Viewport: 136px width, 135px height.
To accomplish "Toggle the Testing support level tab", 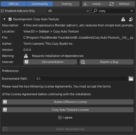I will pyautogui.click(x=66, y=4).
